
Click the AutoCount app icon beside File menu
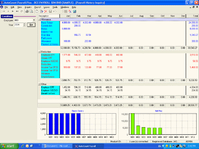[x=2, y=7]
